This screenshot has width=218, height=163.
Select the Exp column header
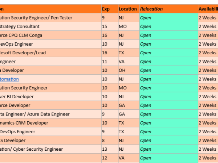click(x=110, y=9)
